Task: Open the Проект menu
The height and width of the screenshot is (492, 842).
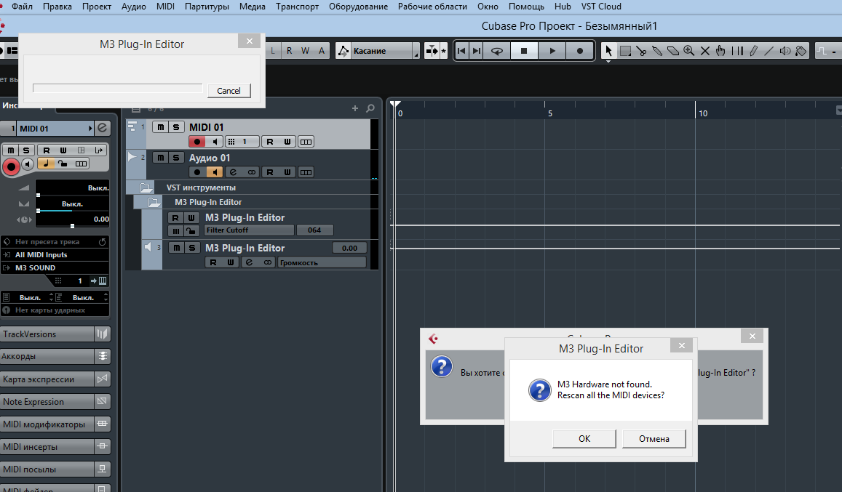Action: pos(97,7)
